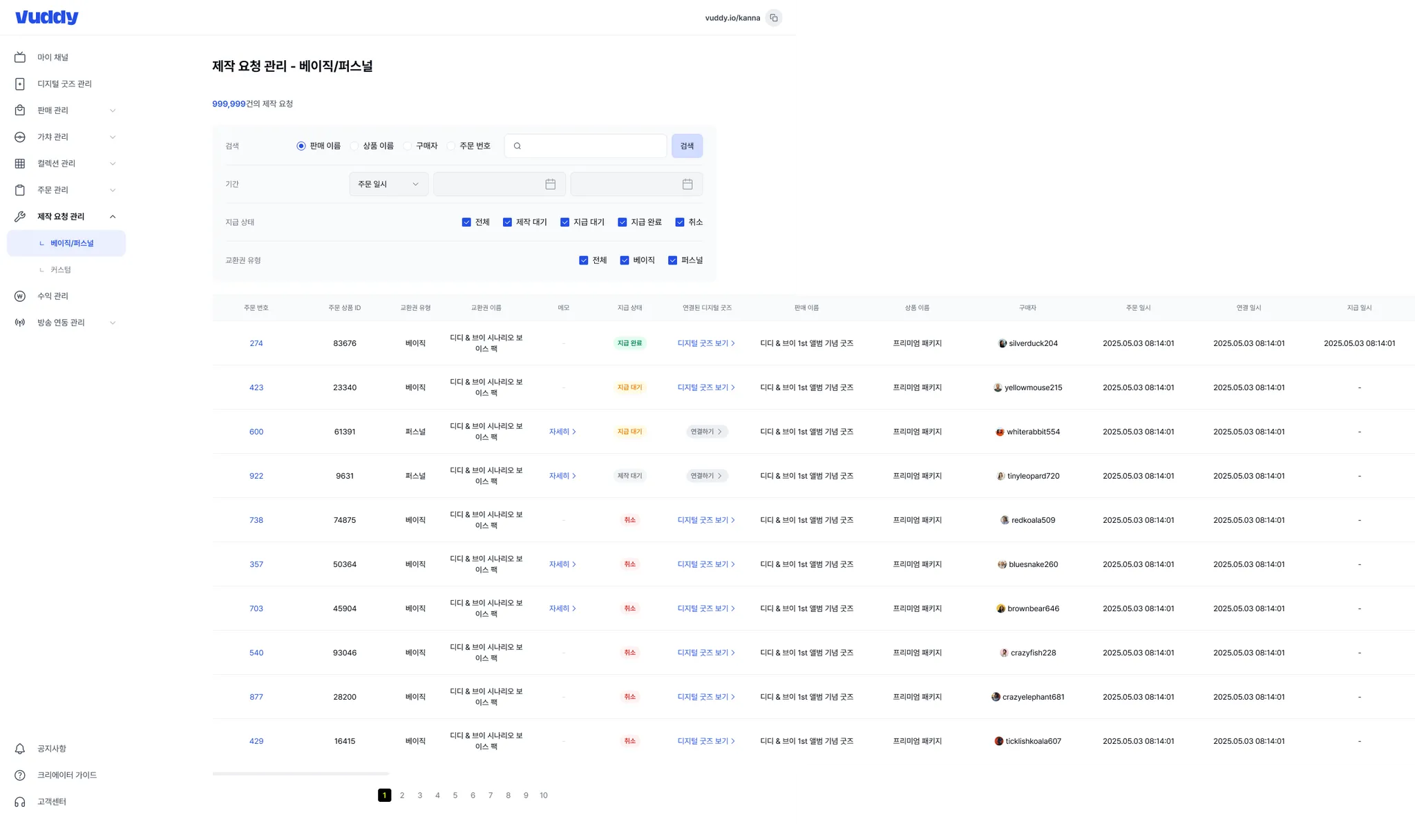Viewport: 1415px width, 824px height.
Task: Click the 판매 관리 shopping bag icon
Action: coord(20,111)
